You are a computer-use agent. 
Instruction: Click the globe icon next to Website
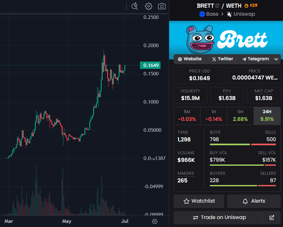180,59
